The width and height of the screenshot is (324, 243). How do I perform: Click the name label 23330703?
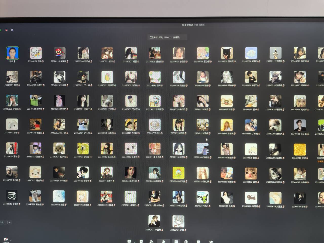(x=11, y=180)
